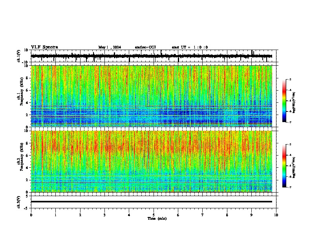Click time axis tick label '8'
Screen dimensions: 311x241
tap(227, 215)
